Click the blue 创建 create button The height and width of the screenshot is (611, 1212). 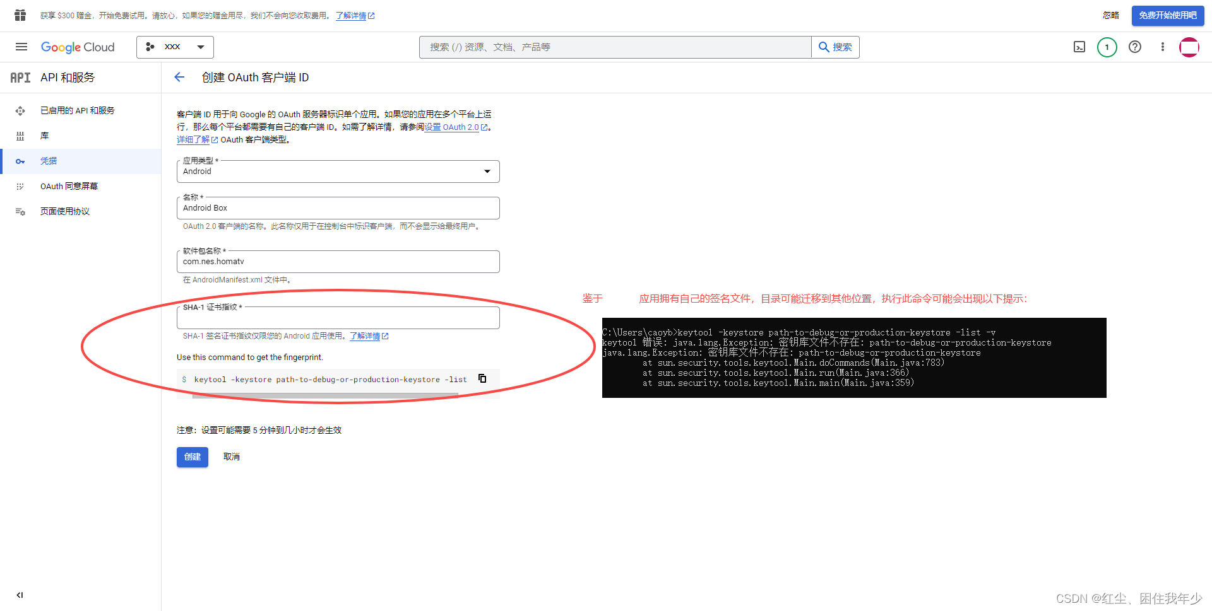click(193, 457)
